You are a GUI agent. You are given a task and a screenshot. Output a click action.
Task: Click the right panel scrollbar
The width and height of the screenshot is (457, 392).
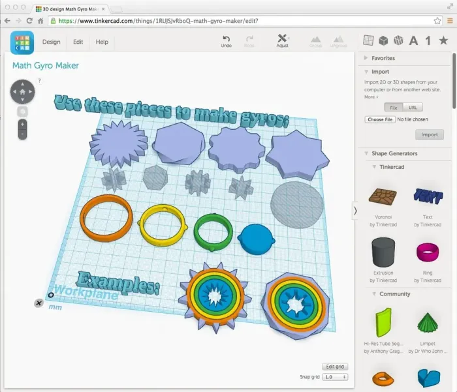click(x=454, y=81)
